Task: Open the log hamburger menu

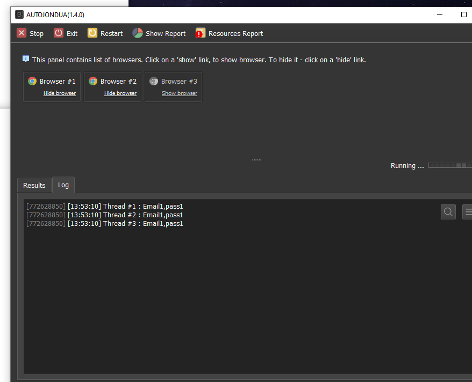Action: (467, 212)
